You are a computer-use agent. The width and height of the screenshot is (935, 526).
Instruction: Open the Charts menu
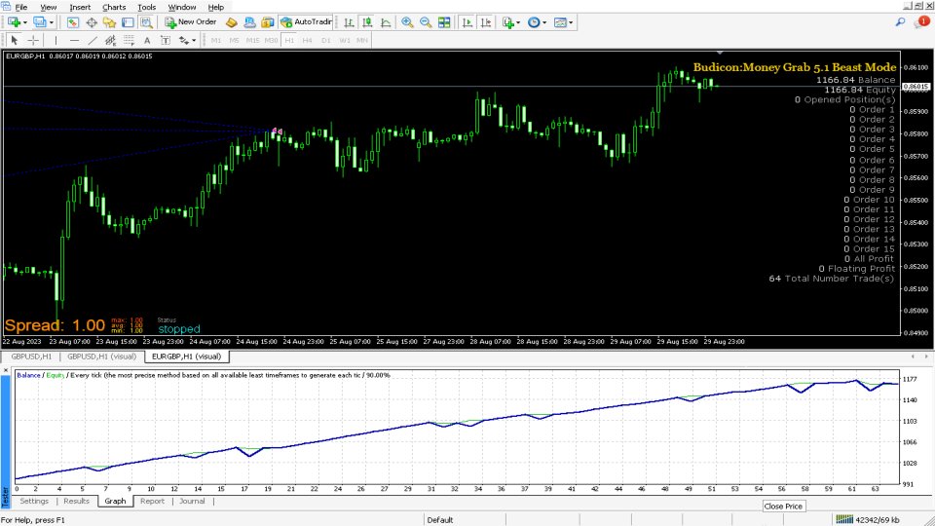coord(114,7)
